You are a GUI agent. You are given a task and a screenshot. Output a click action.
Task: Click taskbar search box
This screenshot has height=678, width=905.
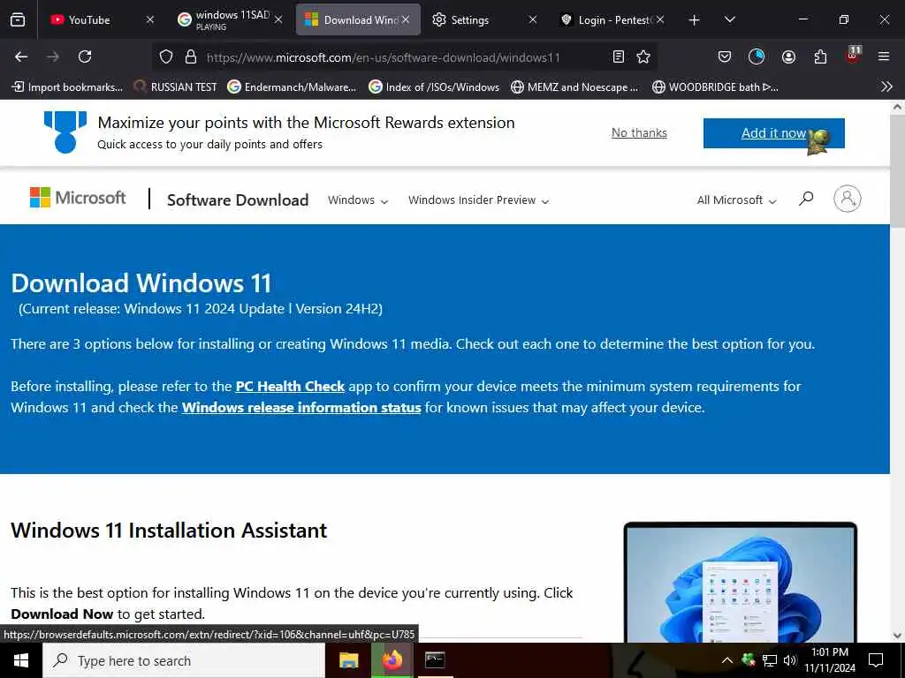pyautogui.click(x=184, y=660)
